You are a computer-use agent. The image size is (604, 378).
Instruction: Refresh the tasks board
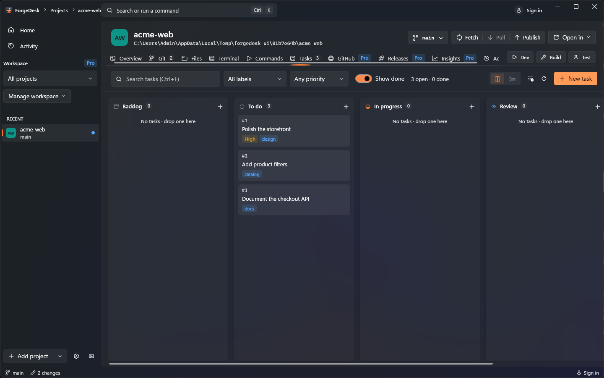coord(544,79)
